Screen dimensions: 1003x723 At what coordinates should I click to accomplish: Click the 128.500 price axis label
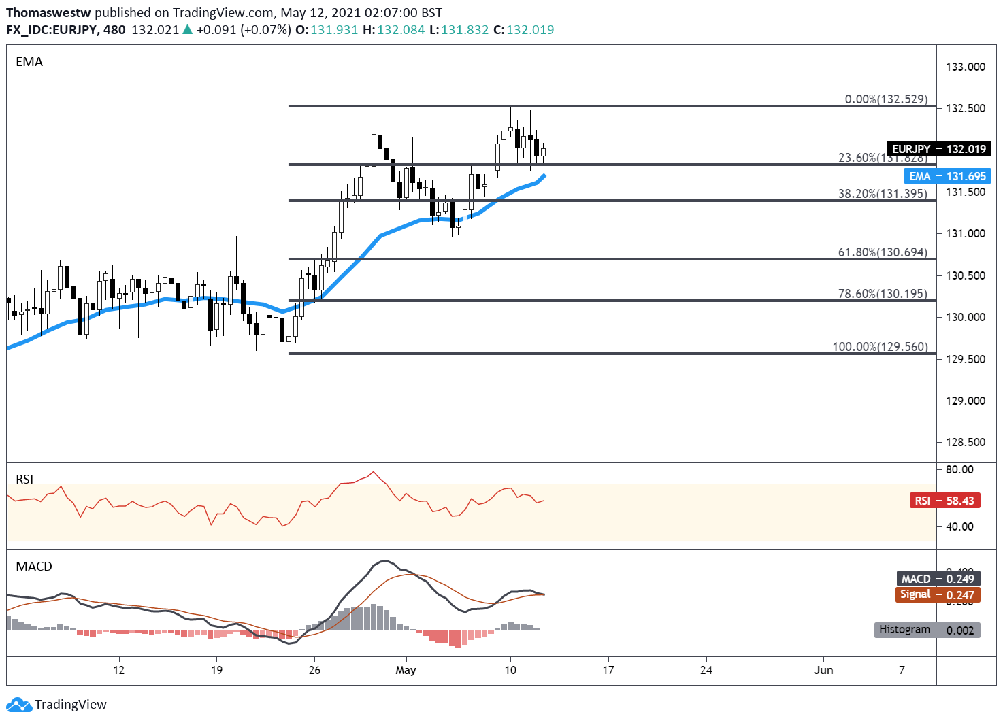(x=966, y=442)
